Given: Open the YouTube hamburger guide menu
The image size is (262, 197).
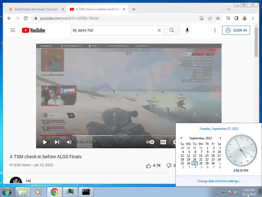Looking at the screenshot, I should (13, 30).
